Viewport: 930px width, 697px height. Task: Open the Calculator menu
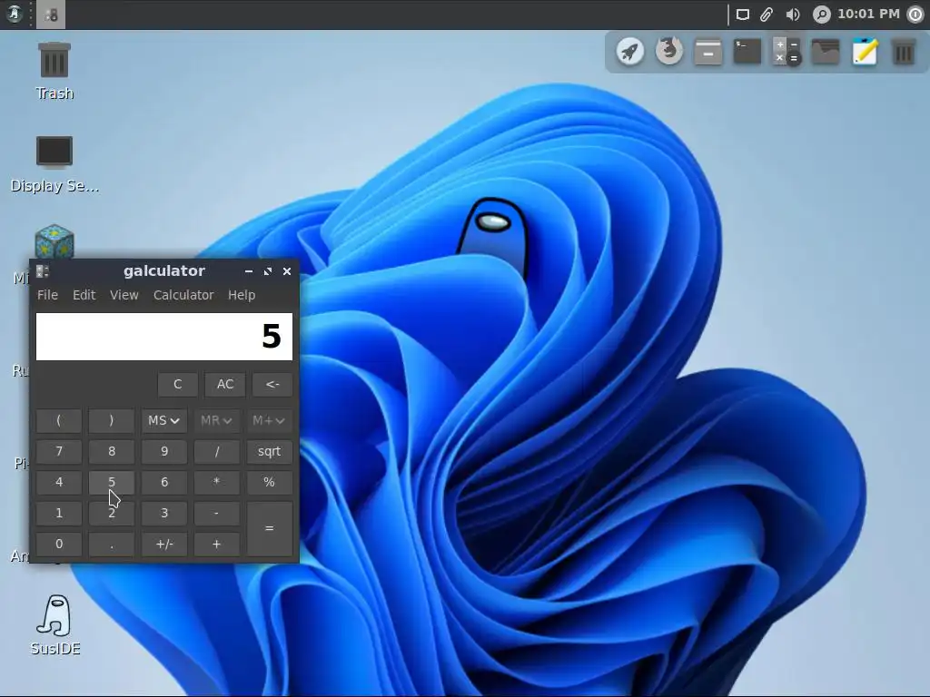183,295
